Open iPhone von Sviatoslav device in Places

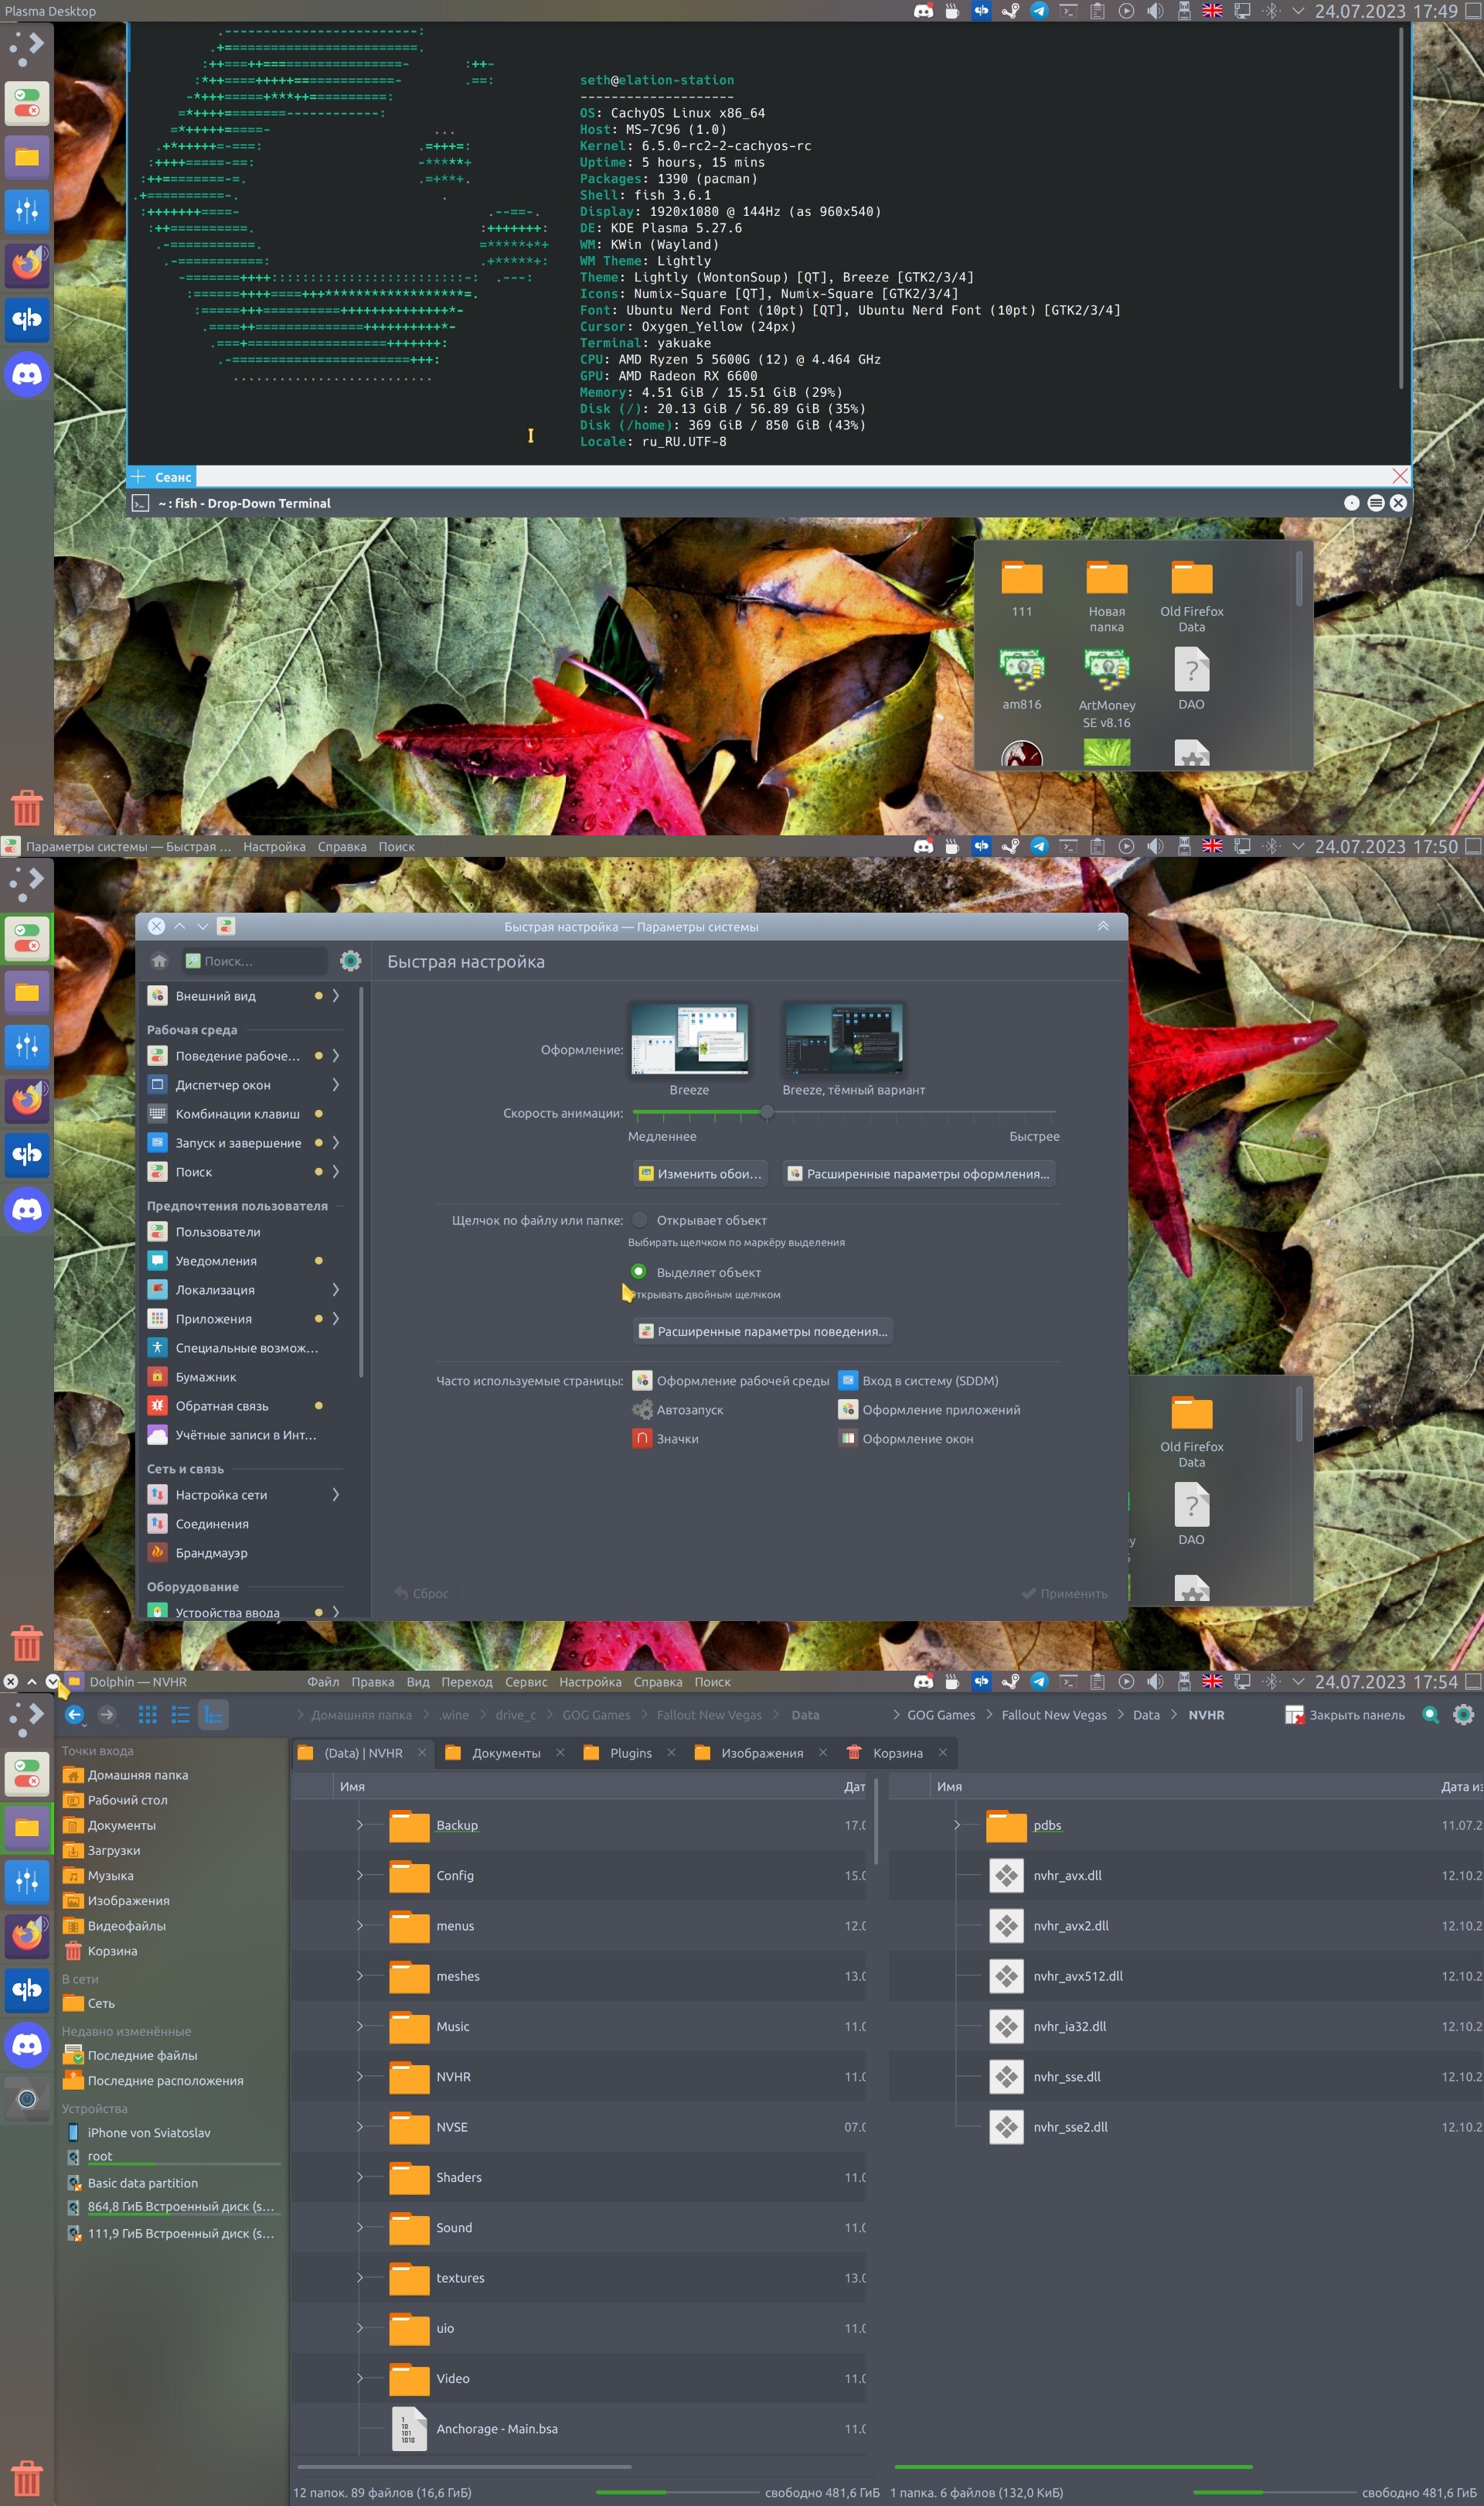point(149,2133)
